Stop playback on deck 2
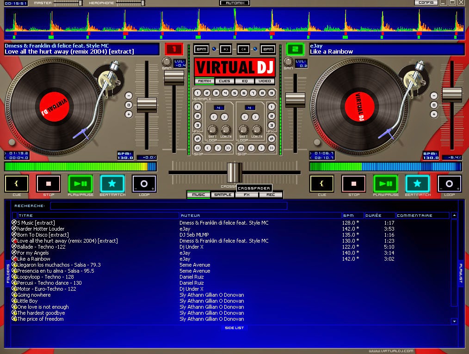Image resolution: width=469 pixels, height=354 pixels. coord(353,183)
